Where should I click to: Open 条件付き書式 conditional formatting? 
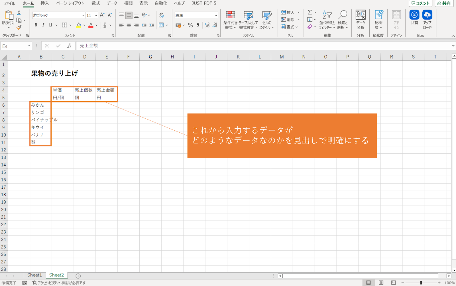230,20
